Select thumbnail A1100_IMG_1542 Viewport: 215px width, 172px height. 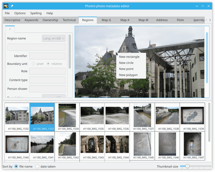(x=67, y=146)
